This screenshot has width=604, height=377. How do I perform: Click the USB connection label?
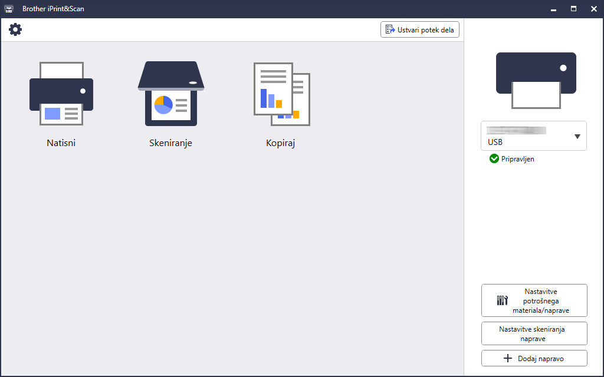pyautogui.click(x=495, y=142)
